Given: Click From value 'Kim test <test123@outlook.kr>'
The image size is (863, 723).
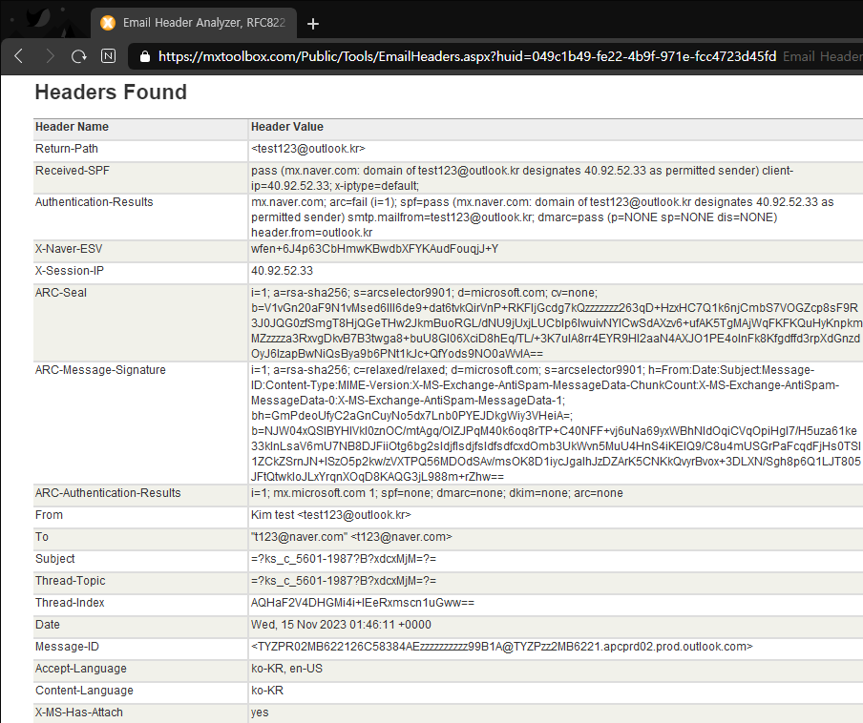Looking at the screenshot, I should click(x=330, y=515).
